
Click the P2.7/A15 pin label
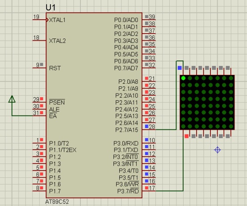tap(127, 130)
